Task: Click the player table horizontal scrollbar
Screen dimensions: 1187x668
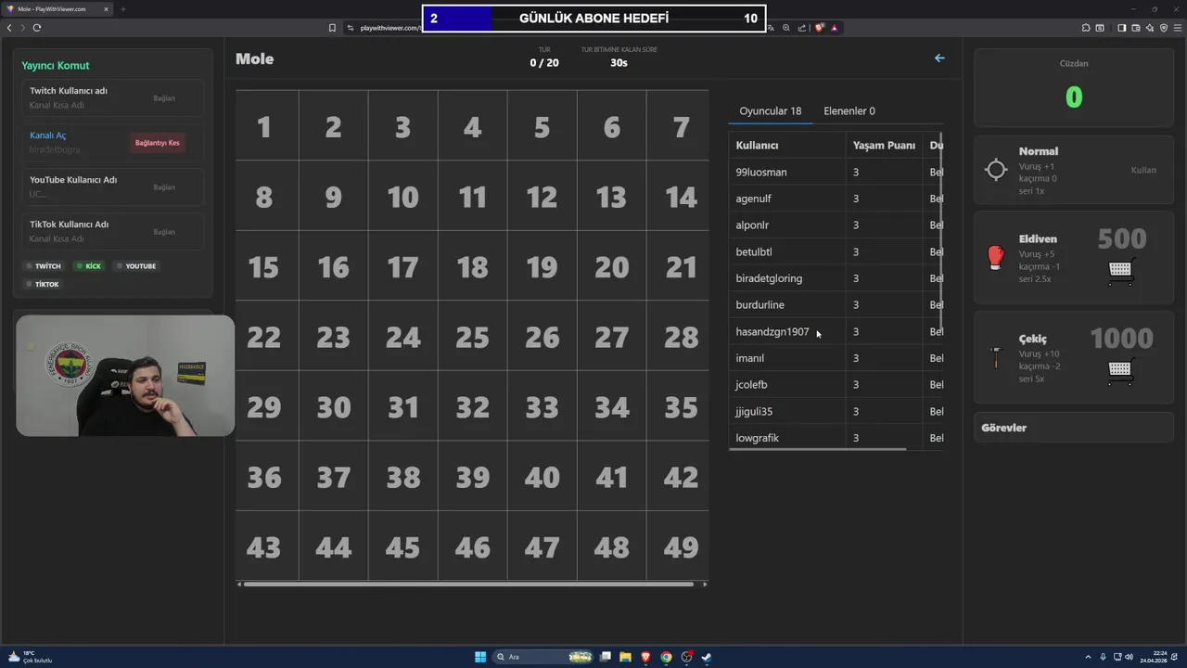Action: point(817,449)
